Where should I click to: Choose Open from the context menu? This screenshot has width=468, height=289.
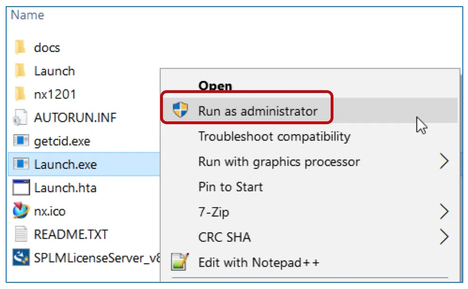point(215,86)
